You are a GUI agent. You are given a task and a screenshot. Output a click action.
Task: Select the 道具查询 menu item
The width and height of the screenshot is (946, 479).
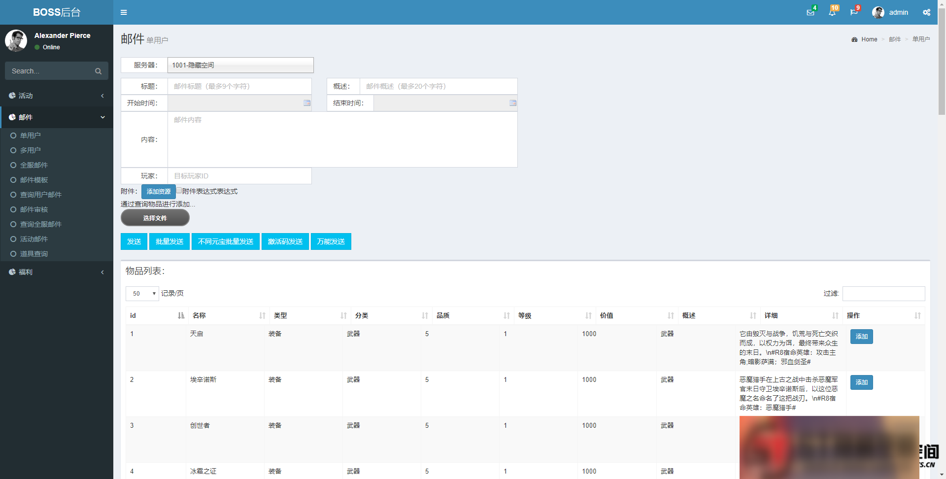click(x=34, y=254)
